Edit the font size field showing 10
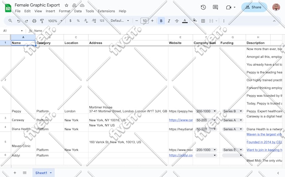The height and width of the screenshot is (177, 285). 145,21
